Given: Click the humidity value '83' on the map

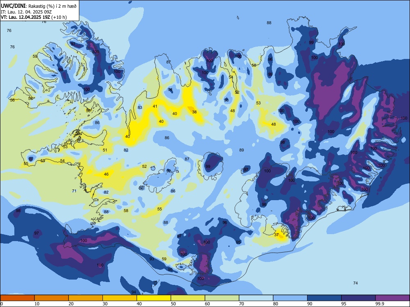Looking at the screenshot, I should [140, 108].
